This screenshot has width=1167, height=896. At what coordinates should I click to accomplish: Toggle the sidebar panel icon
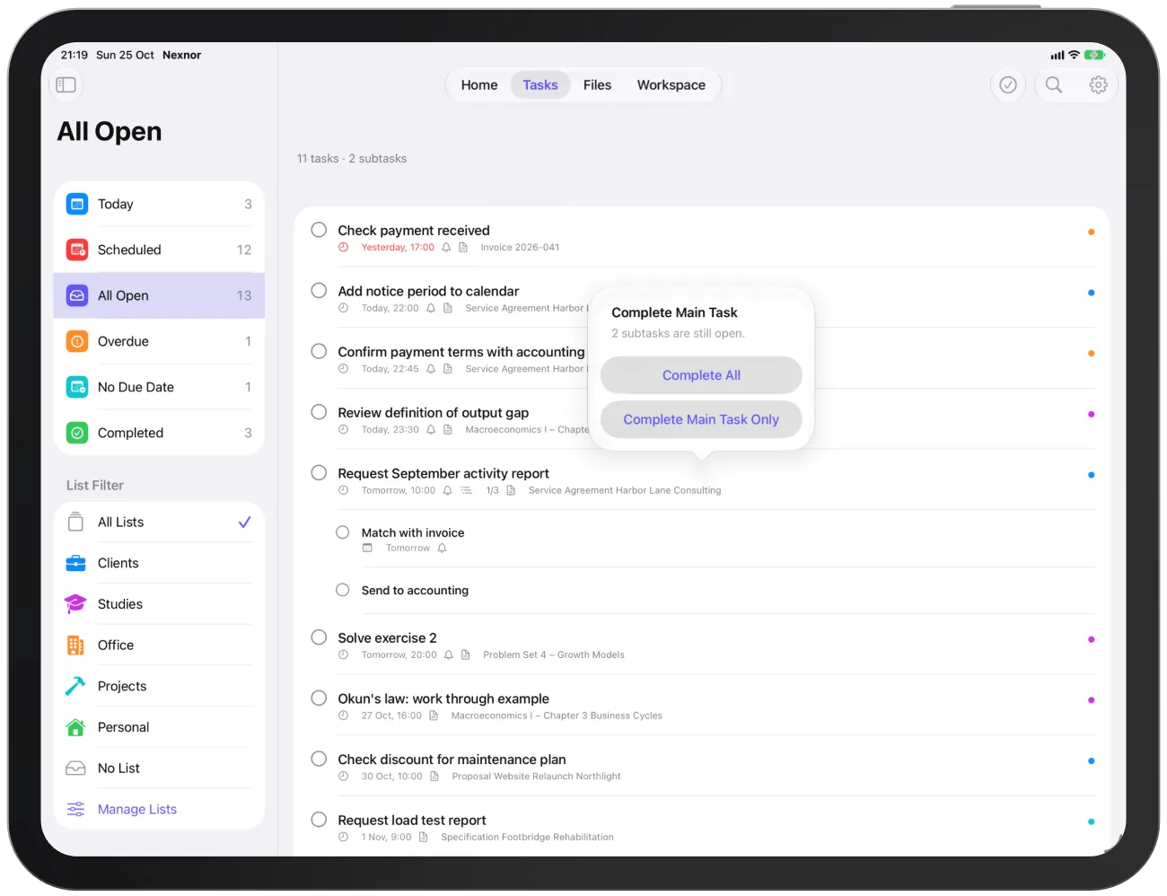(x=66, y=85)
